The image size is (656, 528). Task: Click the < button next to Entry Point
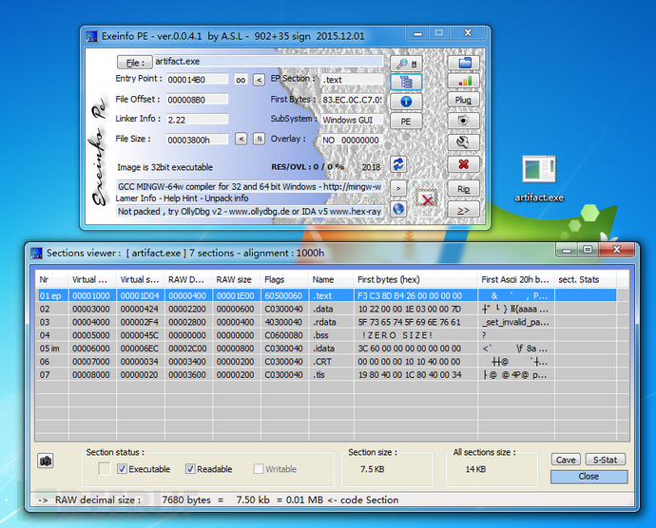(x=259, y=80)
